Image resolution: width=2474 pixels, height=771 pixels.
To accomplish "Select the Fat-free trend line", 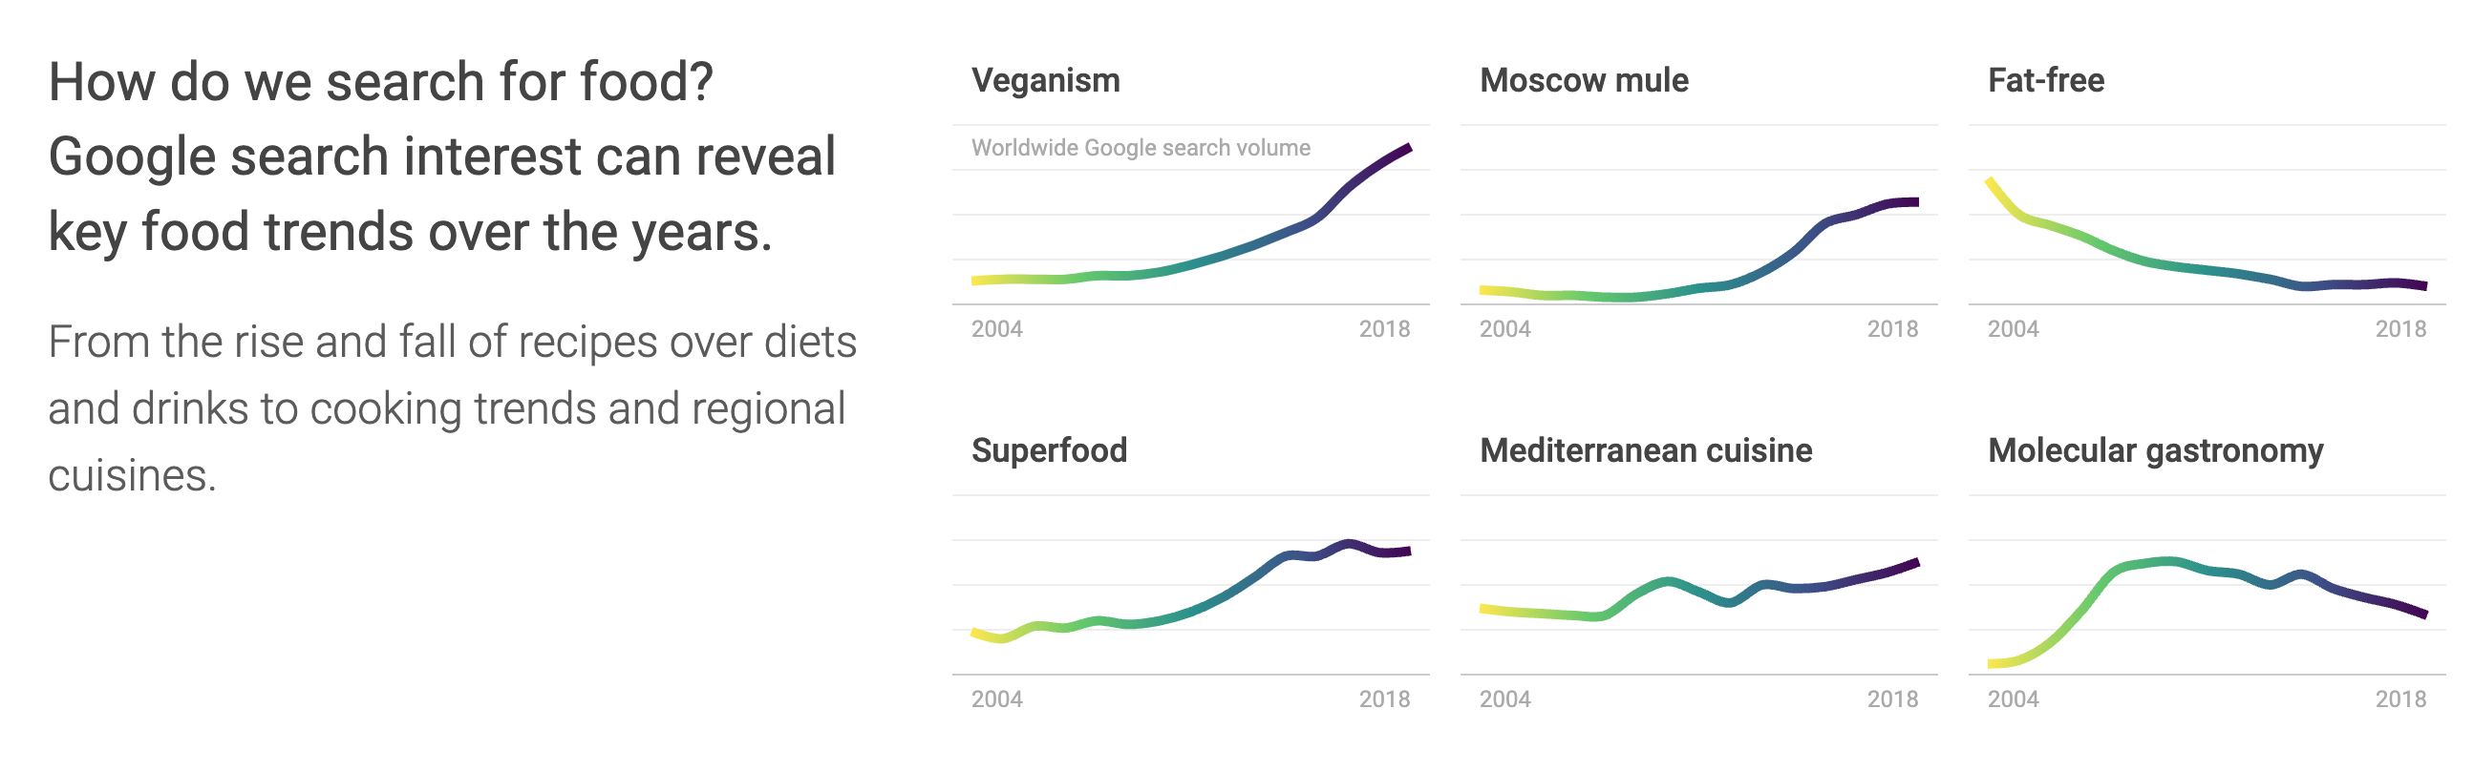I will tap(2161, 261).
